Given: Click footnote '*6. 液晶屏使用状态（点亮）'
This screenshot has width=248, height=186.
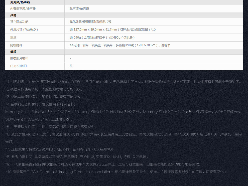Looking at the screenshot, I should [x=123, y=138].
